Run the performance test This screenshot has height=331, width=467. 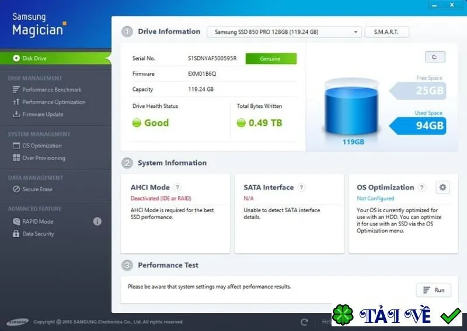tap(434, 290)
